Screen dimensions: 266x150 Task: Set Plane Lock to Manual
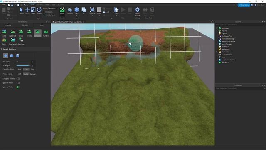point(32,74)
